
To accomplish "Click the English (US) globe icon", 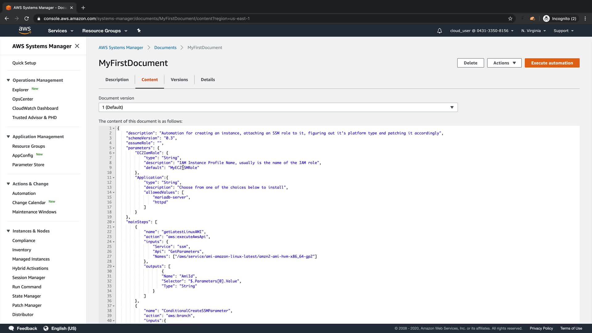I will click(x=46, y=328).
